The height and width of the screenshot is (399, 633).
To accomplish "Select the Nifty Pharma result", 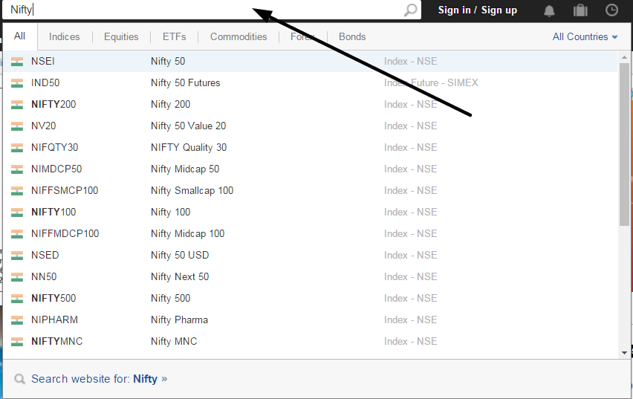I will click(311, 319).
